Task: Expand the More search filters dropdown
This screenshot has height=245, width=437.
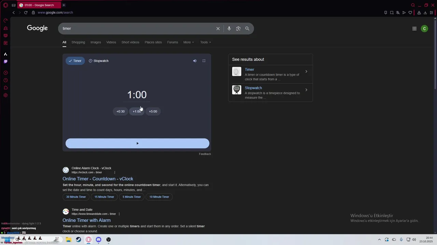Action: (x=188, y=42)
